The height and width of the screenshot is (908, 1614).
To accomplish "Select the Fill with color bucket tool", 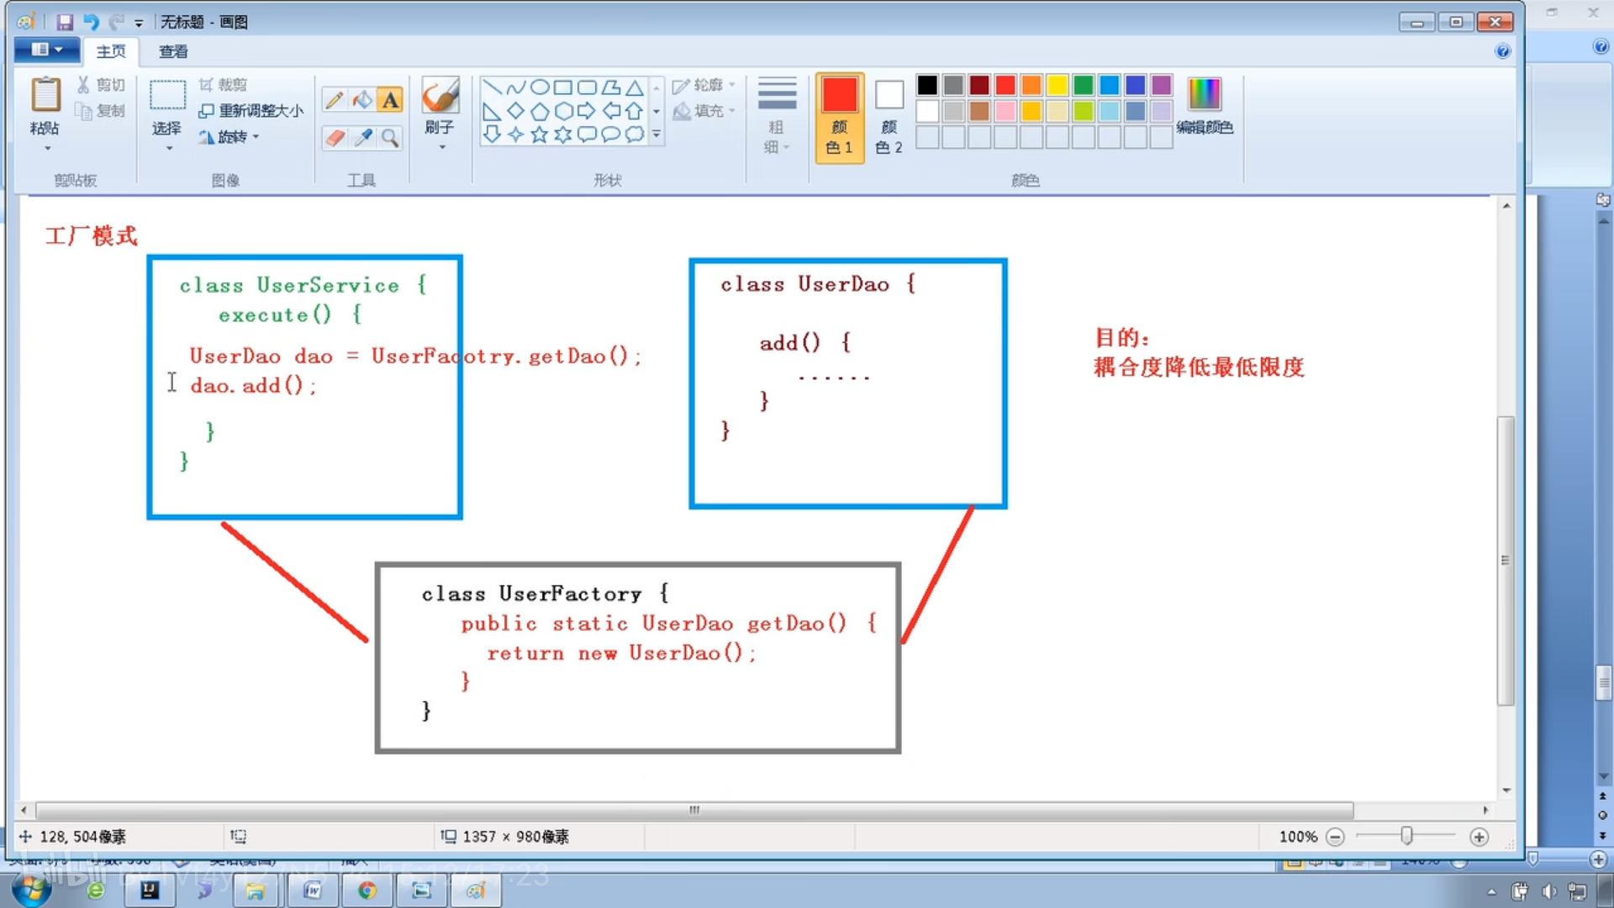I will 362,100.
